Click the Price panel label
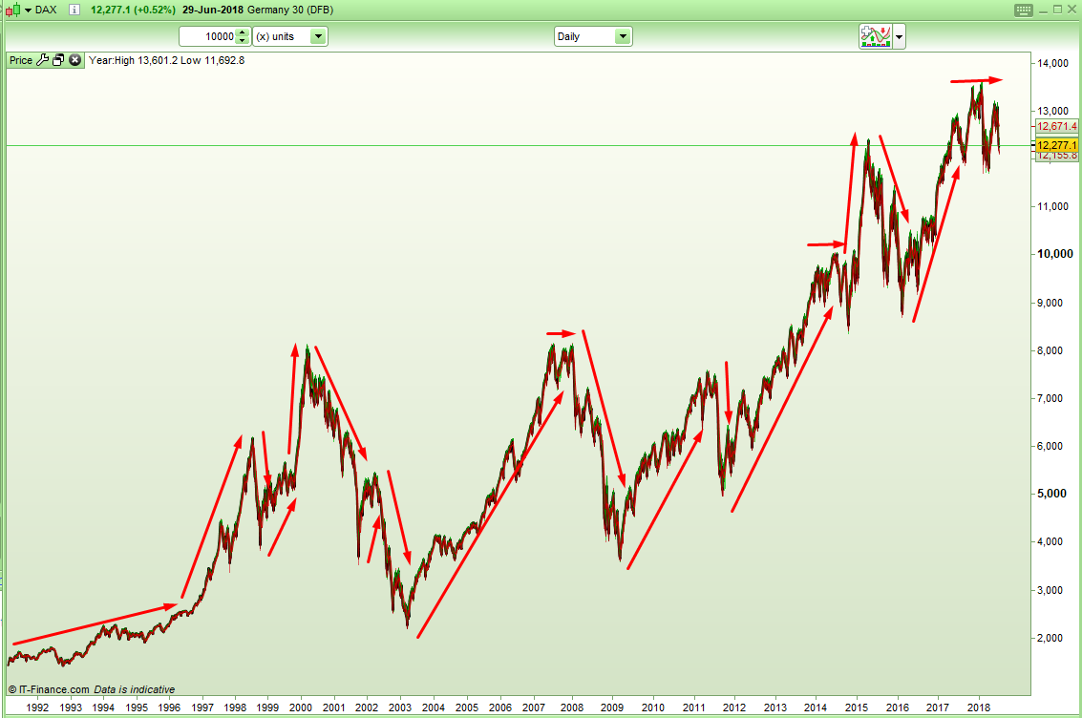The width and height of the screenshot is (1082, 718). click(x=21, y=60)
